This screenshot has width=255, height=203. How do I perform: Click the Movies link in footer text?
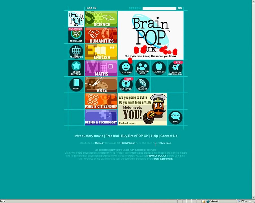click(x=99, y=143)
